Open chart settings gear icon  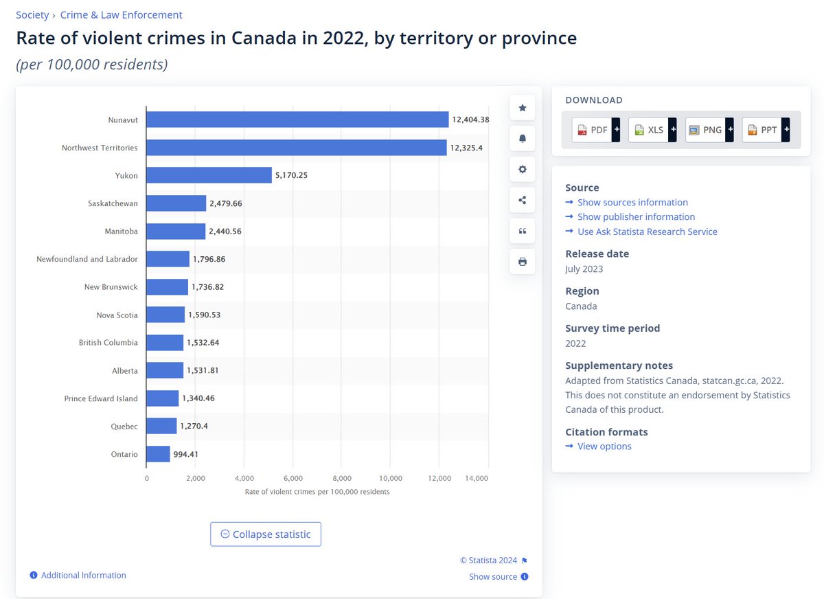523,169
